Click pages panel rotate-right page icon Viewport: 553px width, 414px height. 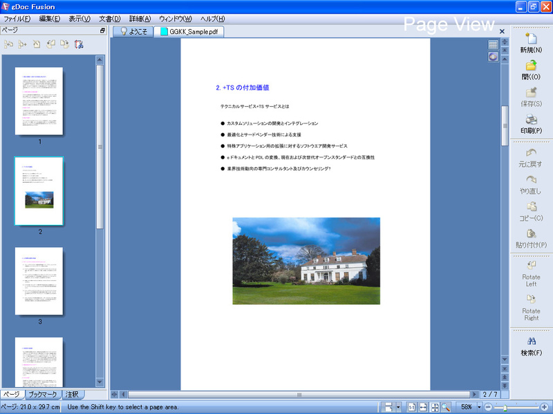coord(64,44)
